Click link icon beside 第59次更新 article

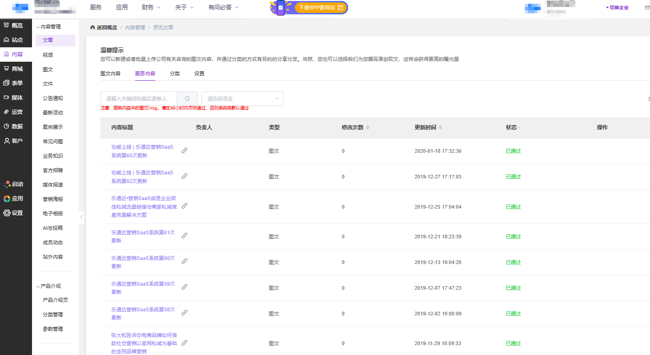pyautogui.click(x=184, y=287)
